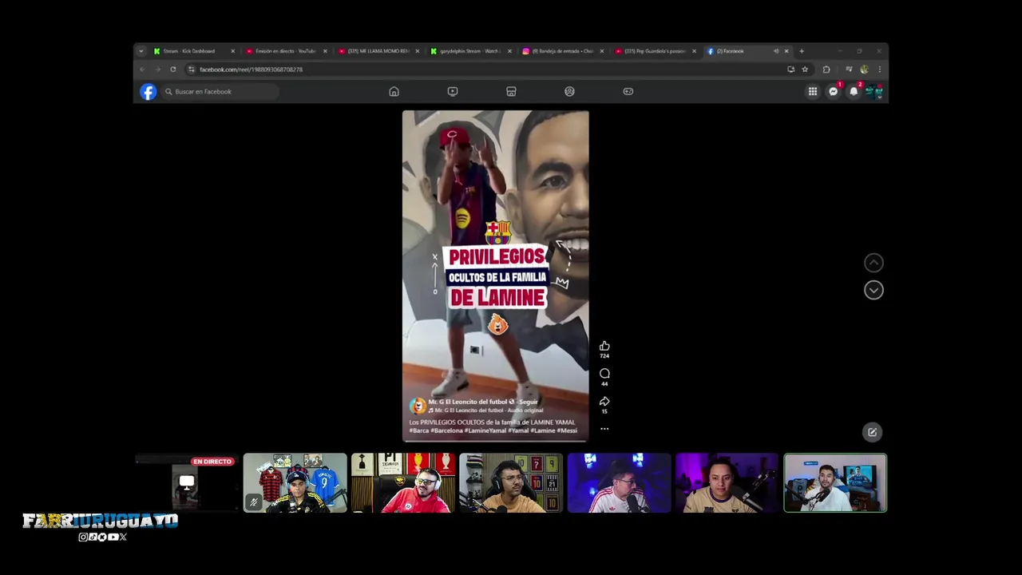Reload the Facebook page
1022x575 pixels.
coord(172,69)
